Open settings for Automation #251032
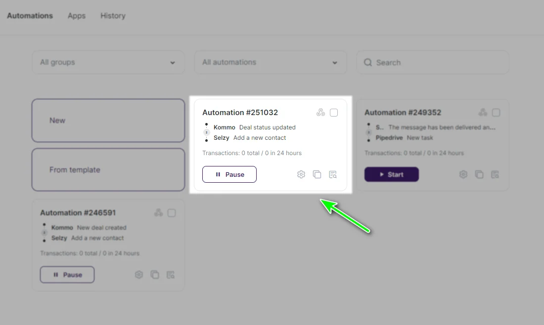544x325 pixels. pos(301,174)
